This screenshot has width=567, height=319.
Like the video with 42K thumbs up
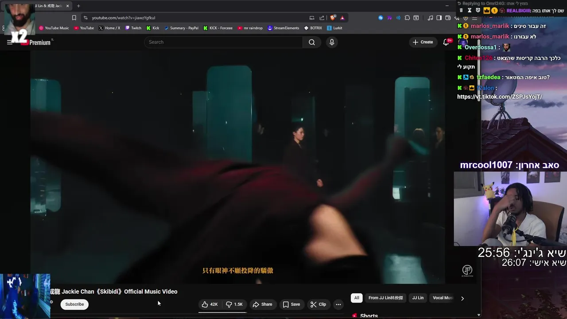(x=210, y=304)
